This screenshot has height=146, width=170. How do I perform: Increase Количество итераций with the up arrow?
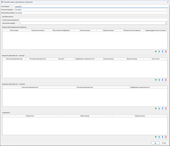coord(166,22)
